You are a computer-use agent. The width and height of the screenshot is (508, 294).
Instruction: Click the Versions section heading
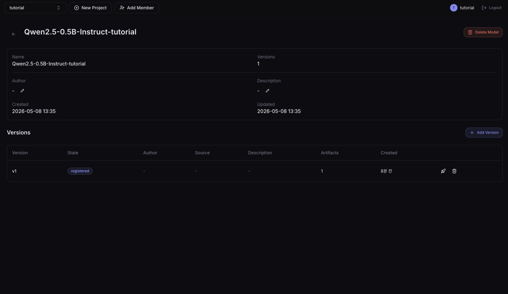(x=19, y=133)
